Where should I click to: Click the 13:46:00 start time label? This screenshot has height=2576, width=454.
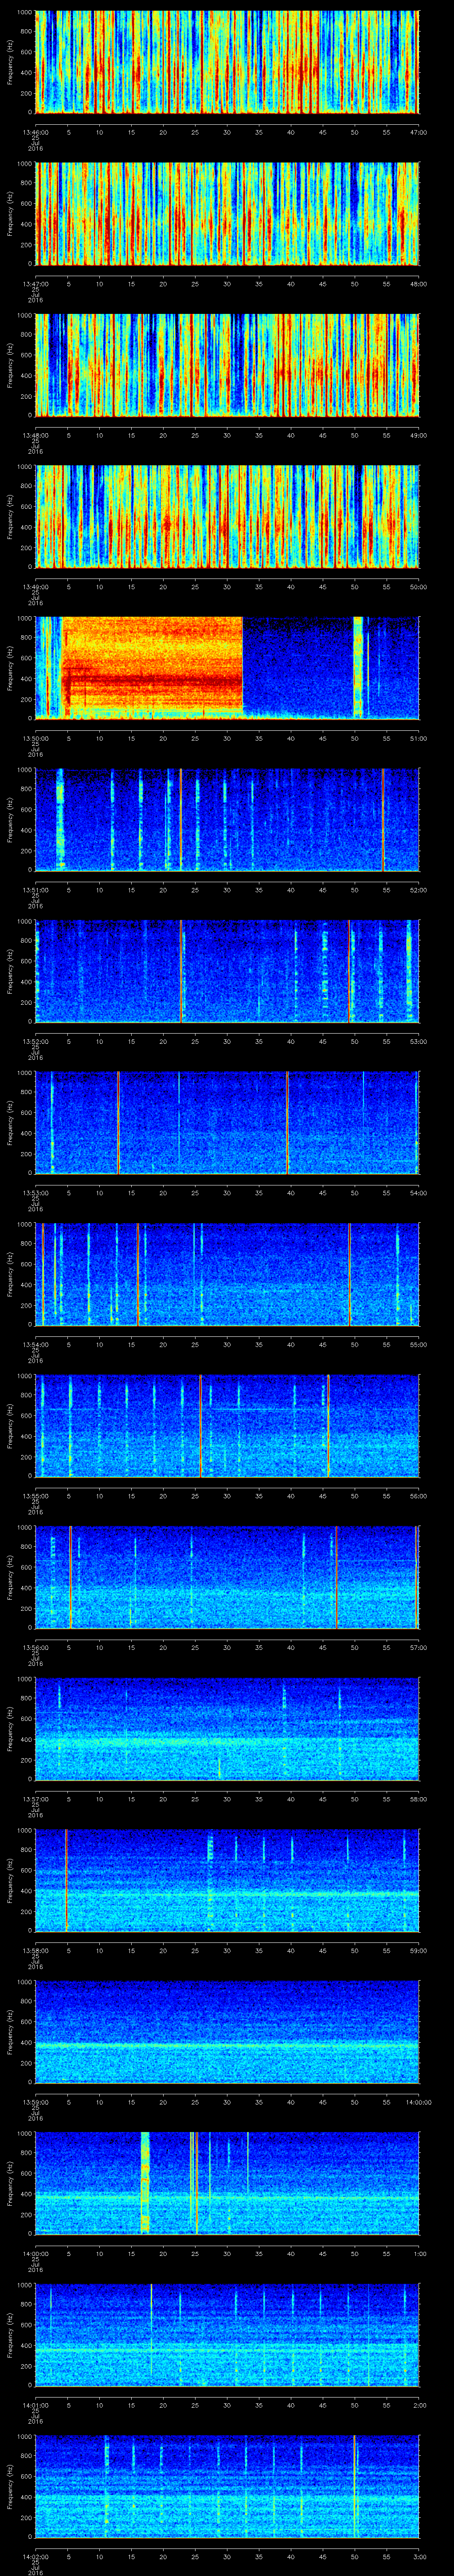coord(36,132)
